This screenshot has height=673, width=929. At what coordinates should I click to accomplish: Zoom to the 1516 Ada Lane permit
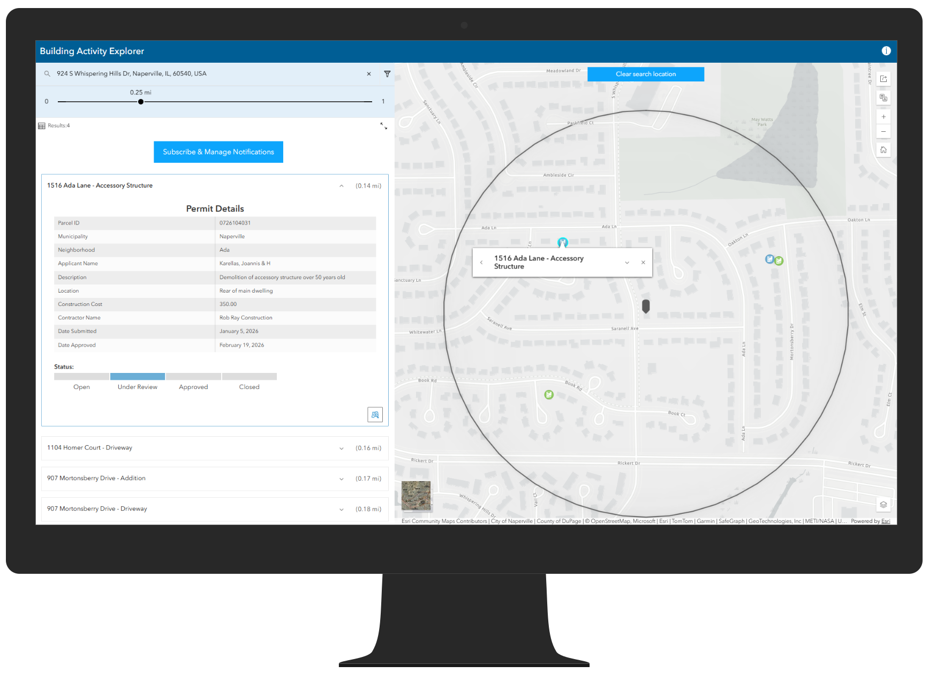tap(375, 415)
